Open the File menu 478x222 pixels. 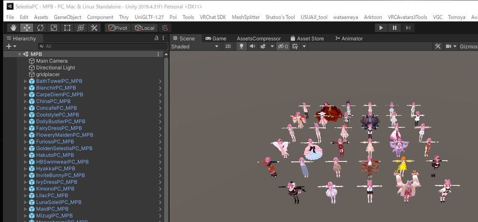(x=10, y=17)
